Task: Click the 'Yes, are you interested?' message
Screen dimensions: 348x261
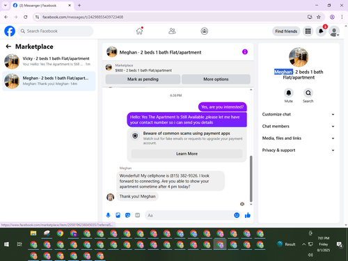Action: 223,107
